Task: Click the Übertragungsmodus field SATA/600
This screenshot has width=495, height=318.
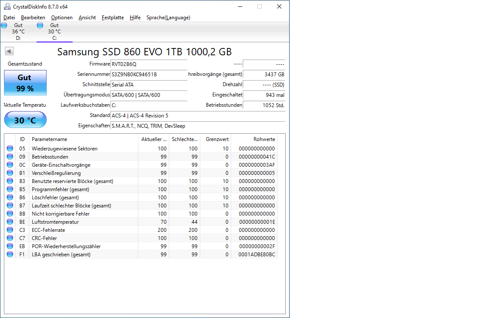Action: click(149, 95)
